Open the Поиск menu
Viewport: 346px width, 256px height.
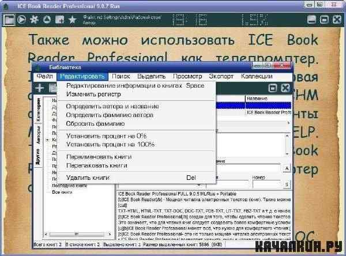click(x=121, y=76)
